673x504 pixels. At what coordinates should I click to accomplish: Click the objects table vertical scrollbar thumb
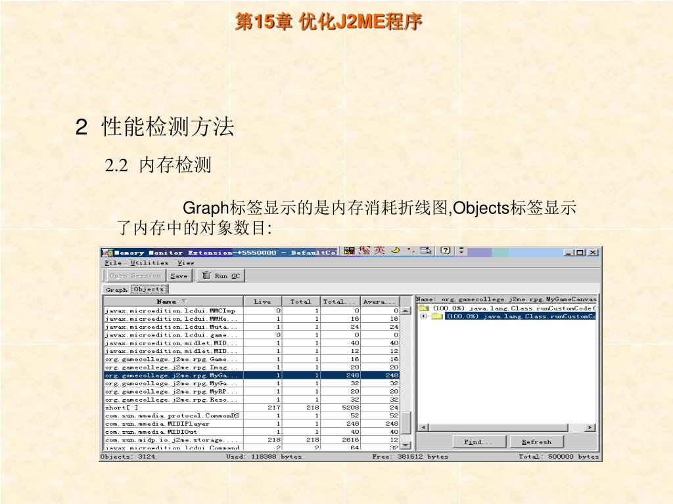click(406, 423)
